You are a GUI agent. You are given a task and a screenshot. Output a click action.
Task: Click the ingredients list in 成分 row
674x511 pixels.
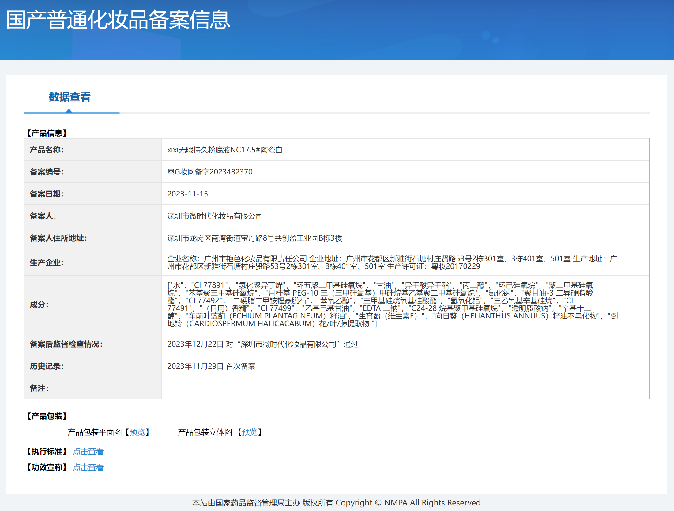(x=392, y=304)
